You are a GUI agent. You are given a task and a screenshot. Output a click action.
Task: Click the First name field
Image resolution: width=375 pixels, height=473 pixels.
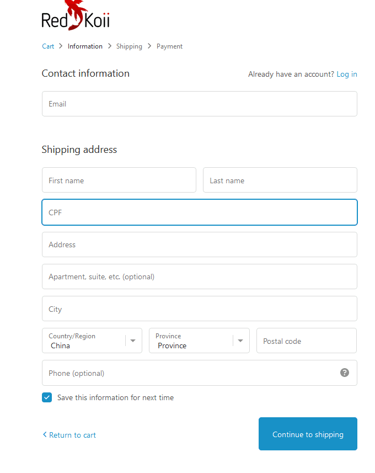point(119,180)
